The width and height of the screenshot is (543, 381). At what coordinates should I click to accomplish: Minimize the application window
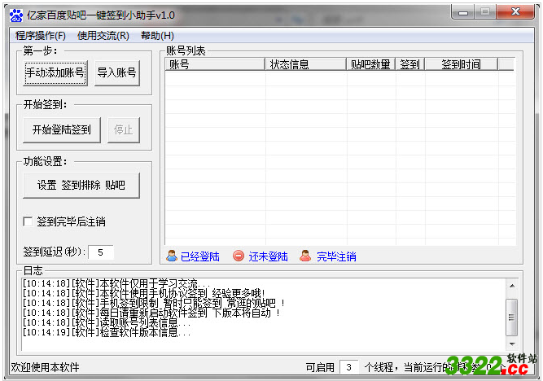463,13
